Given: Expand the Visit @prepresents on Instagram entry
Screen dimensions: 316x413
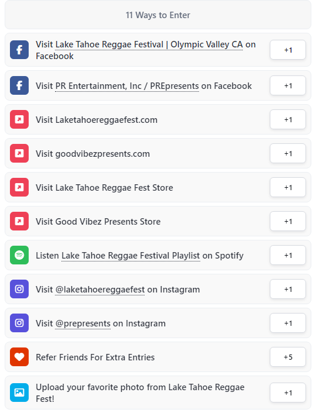Looking at the screenshot, I should click(158, 323).
